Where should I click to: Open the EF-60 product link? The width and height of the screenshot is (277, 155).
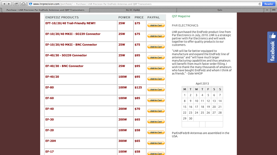tap(50, 98)
